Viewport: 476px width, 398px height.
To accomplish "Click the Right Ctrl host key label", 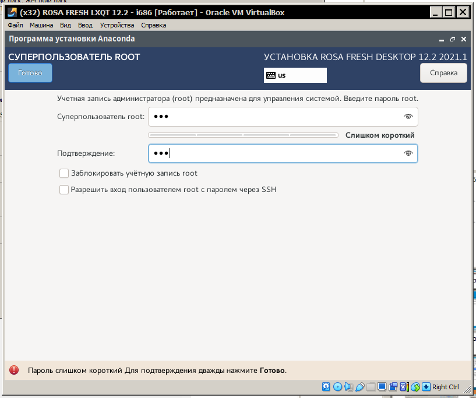I will click(x=445, y=387).
